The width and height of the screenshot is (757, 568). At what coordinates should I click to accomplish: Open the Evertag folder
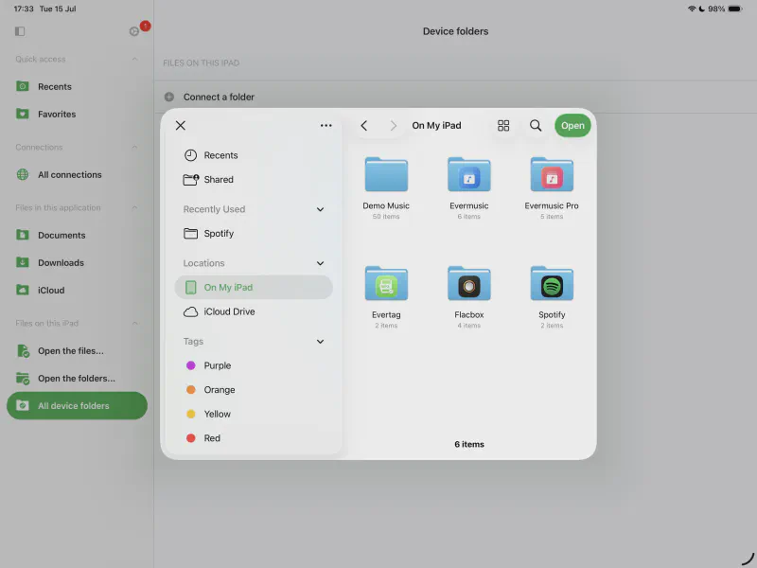tap(386, 284)
